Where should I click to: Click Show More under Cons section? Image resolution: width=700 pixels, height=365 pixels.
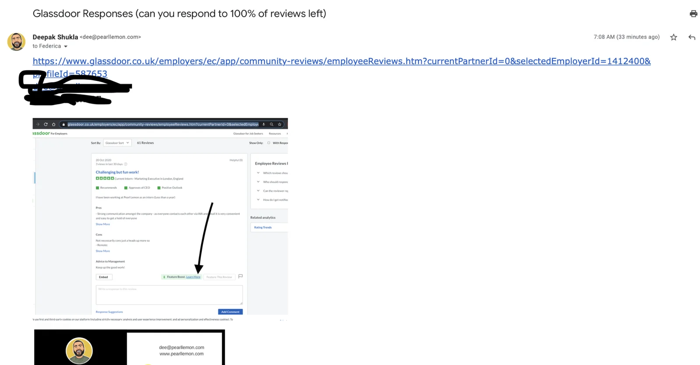point(103,251)
